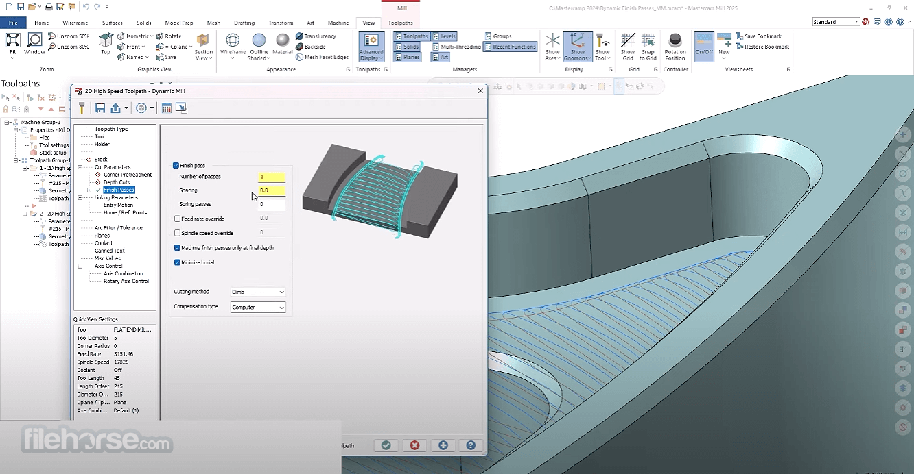Click the blue plus apply button
This screenshot has width=914, height=474.
tap(443, 445)
